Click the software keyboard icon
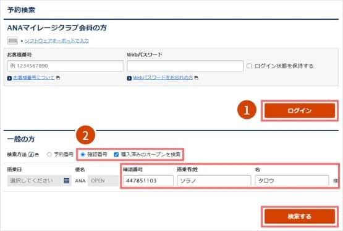Viewport: 343px width, 231px height. coord(12,41)
